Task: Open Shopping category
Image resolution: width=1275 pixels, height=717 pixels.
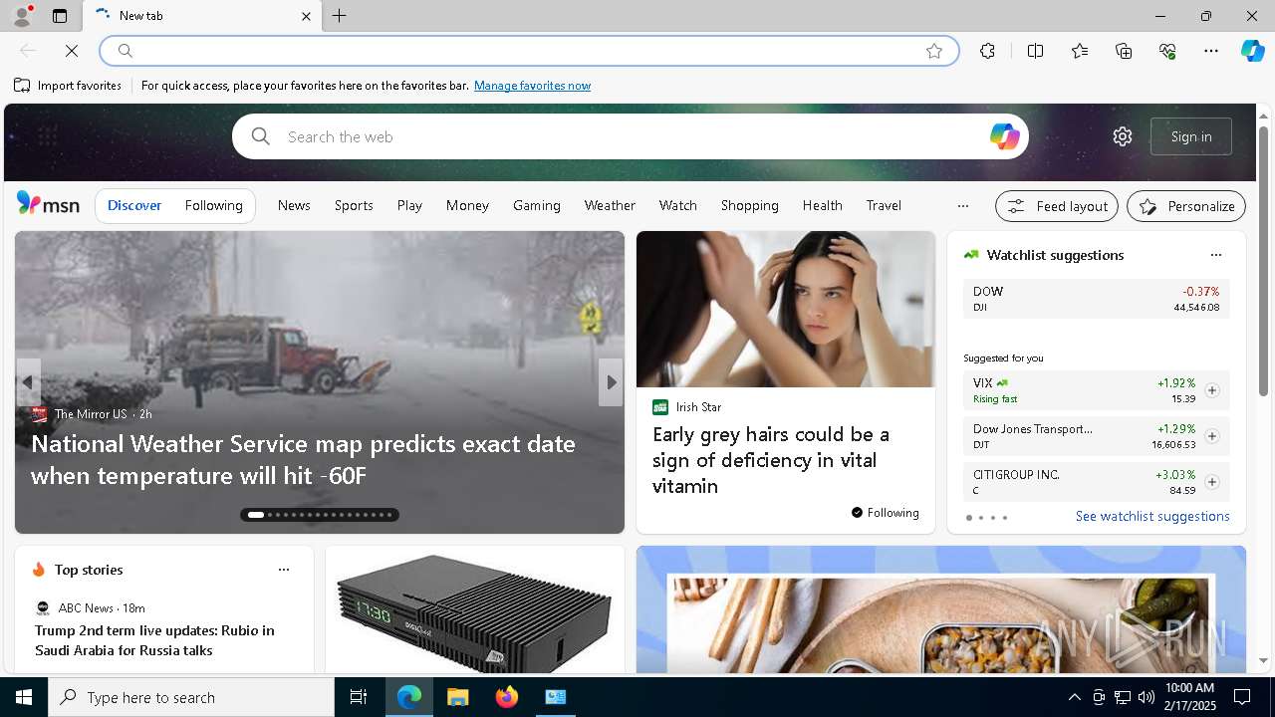Action: (x=749, y=205)
